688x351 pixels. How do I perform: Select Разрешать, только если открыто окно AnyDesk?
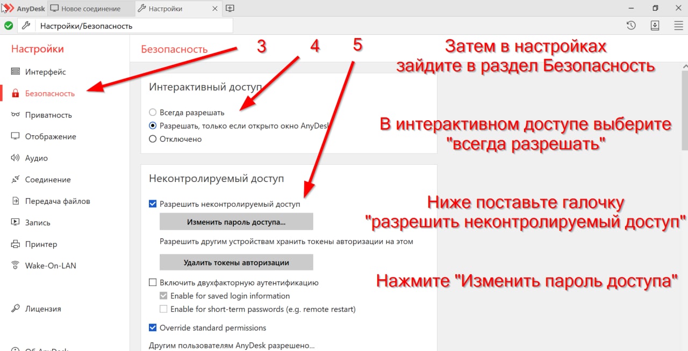coord(153,126)
